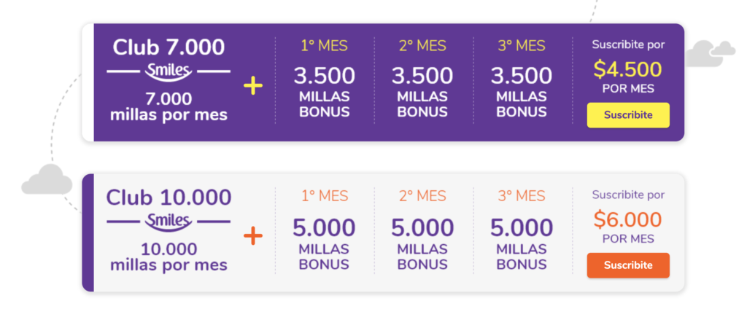The height and width of the screenshot is (317, 747).
Task: Click the orange 1° MES heading
Action: tap(325, 196)
